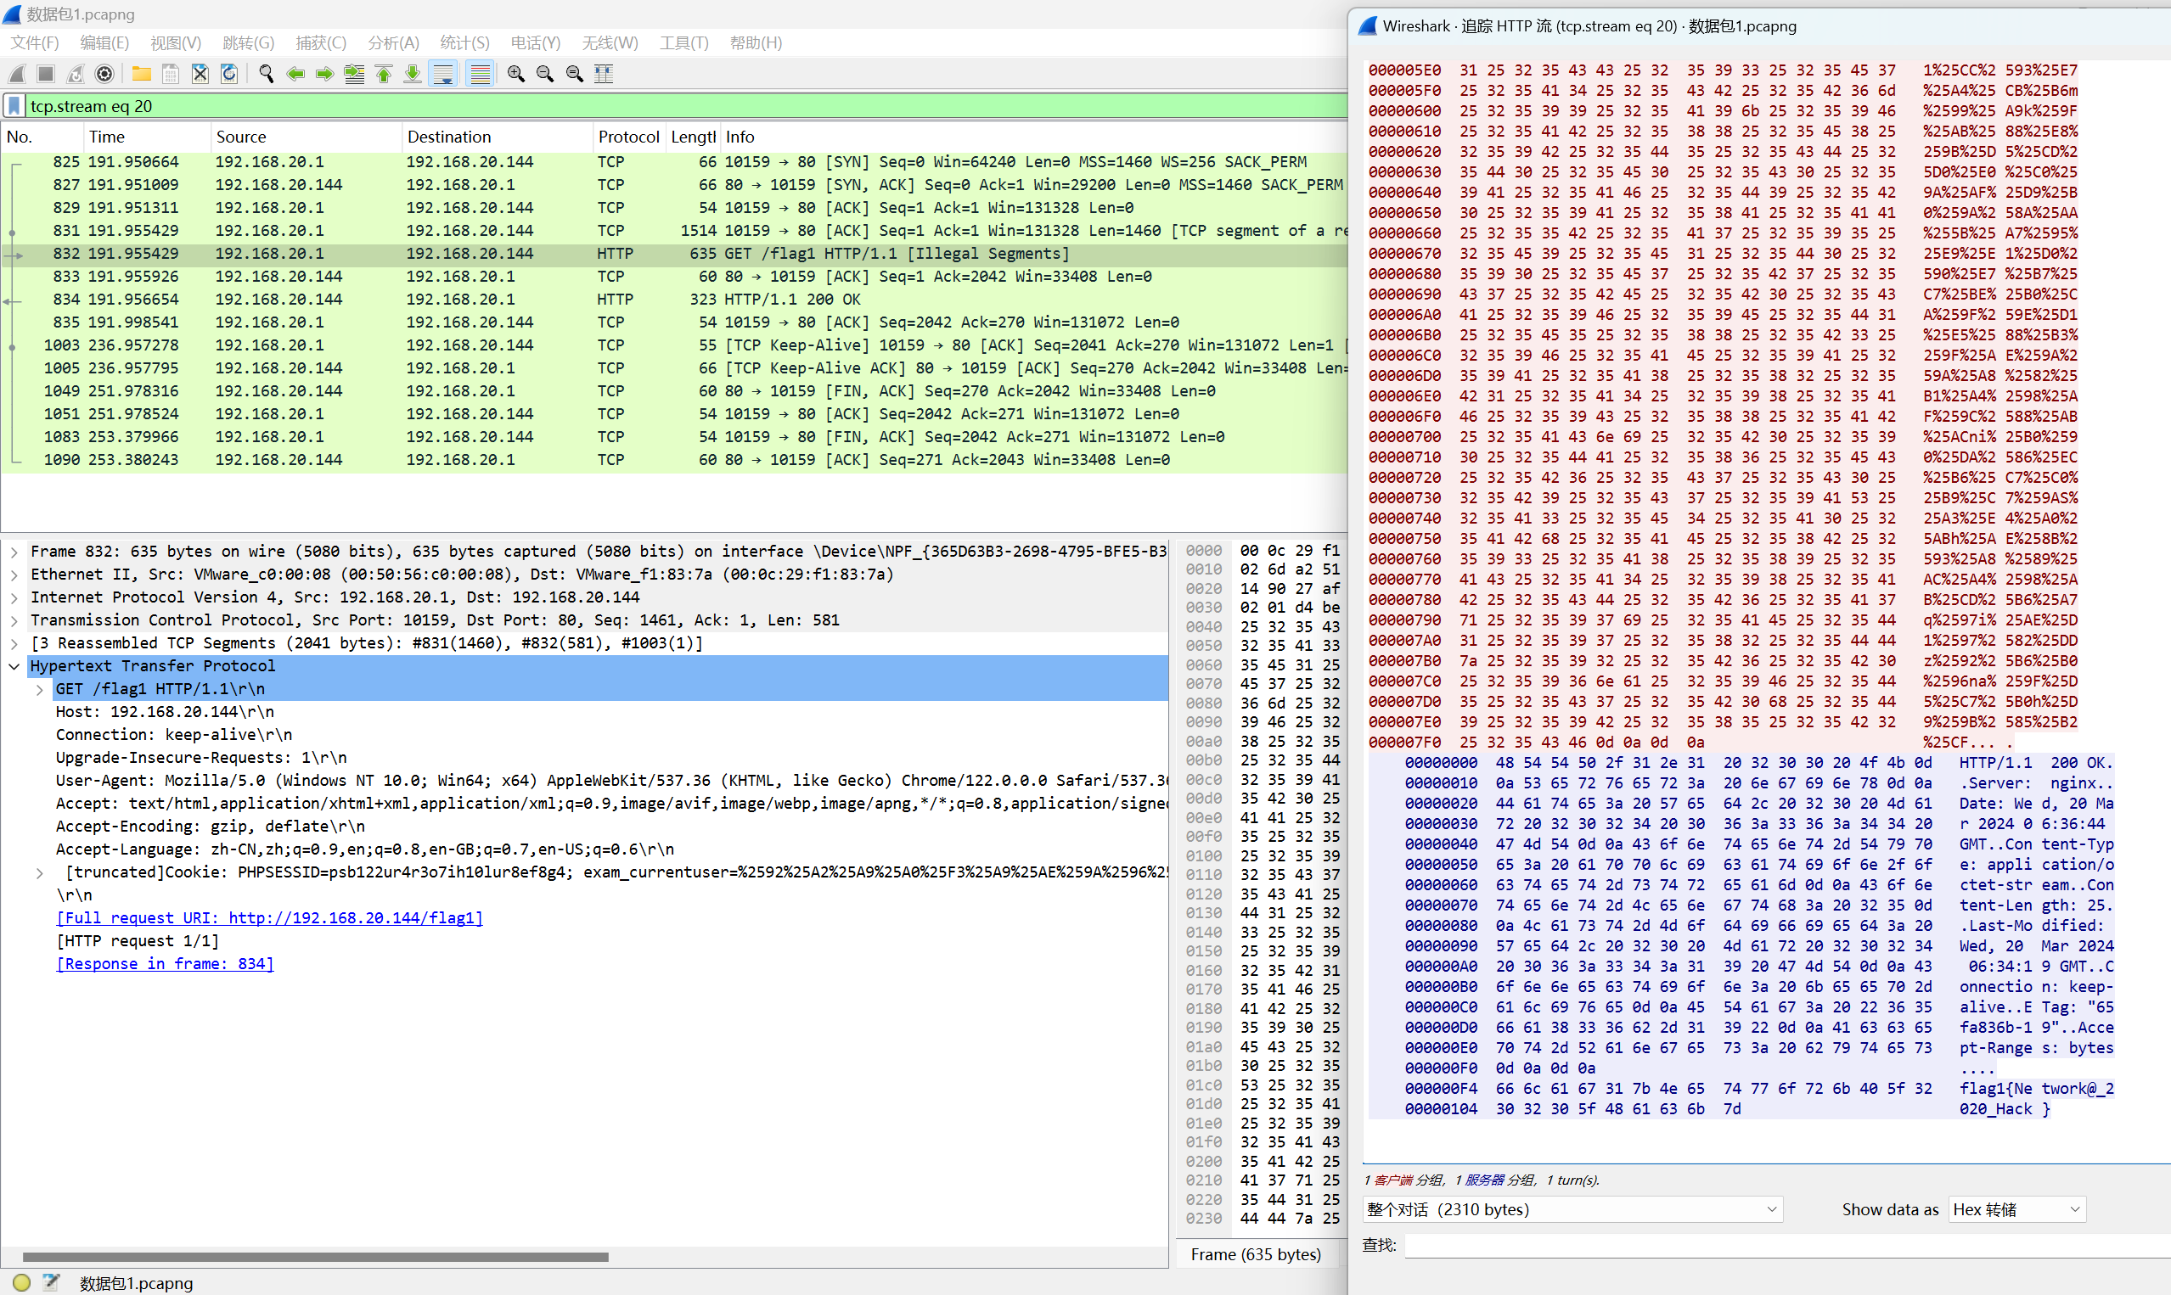Expand the Ethernet II details node
The width and height of the screenshot is (2171, 1295).
[x=14, y=575]
